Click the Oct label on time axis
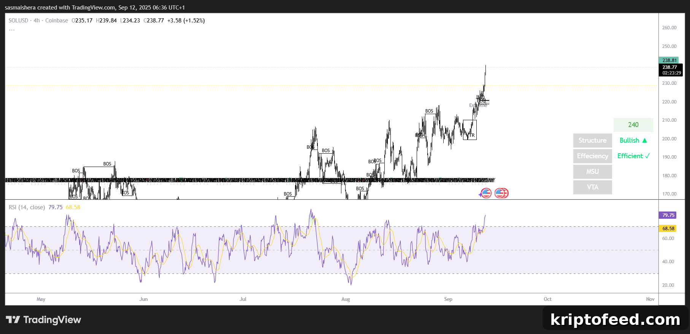Viewport: 690px width, 334px height. [547, 299]
